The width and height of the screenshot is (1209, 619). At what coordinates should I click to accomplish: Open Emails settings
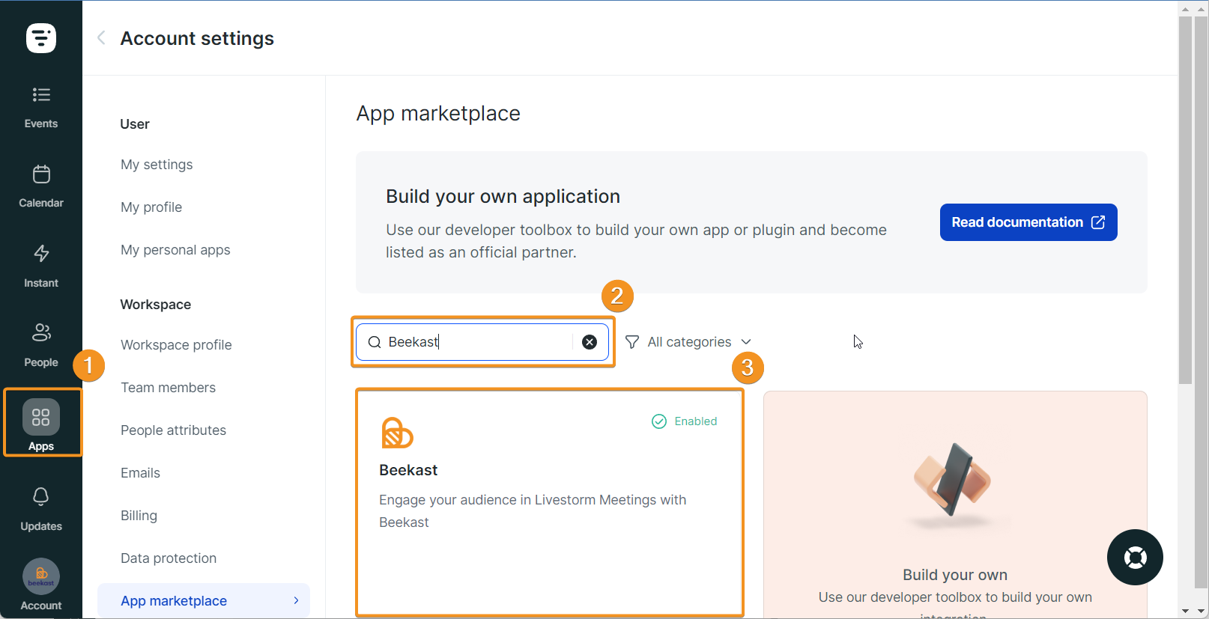[x=140, y=473]
